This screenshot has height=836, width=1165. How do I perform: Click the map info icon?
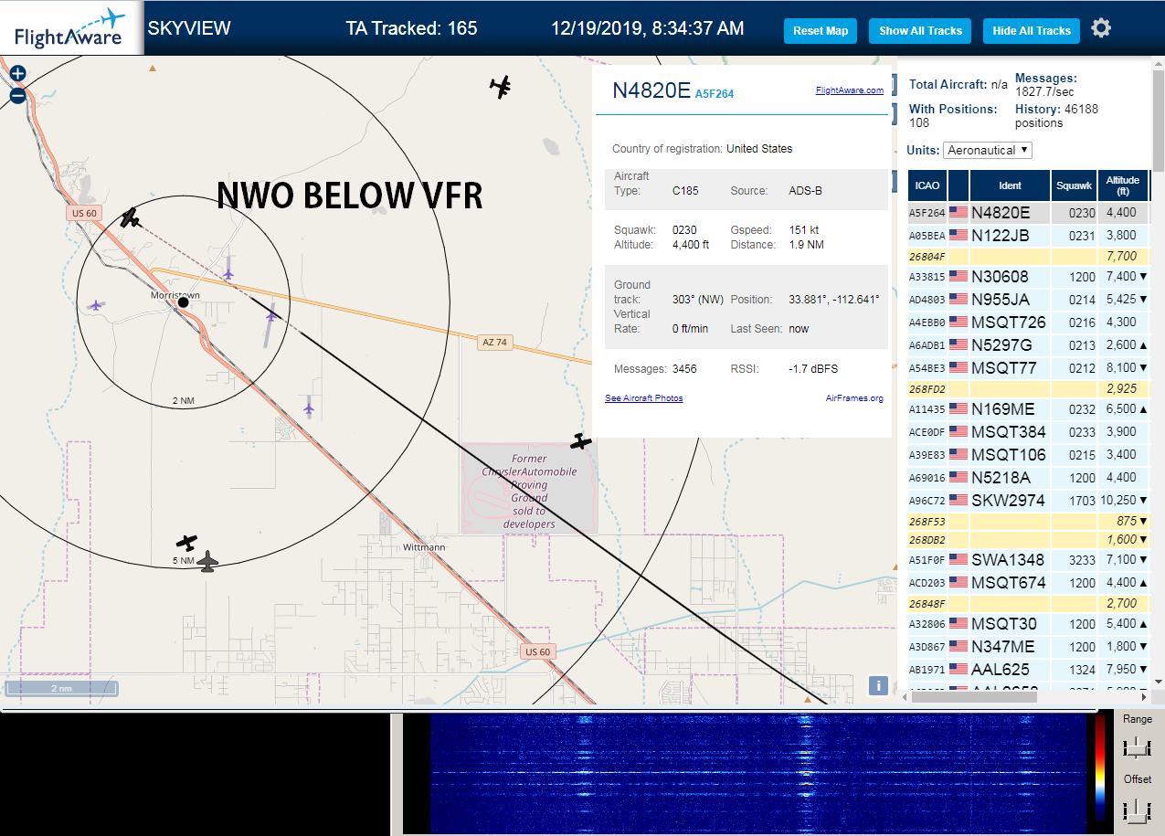point(878,685)
